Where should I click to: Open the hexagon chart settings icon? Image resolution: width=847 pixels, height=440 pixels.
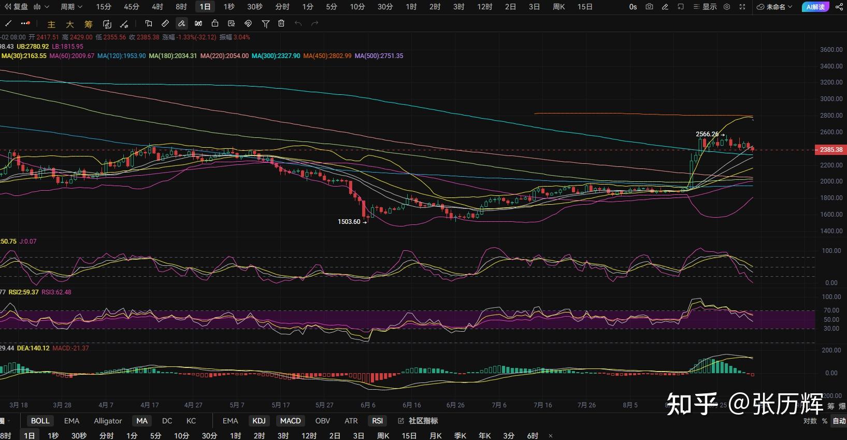(727, 7)
